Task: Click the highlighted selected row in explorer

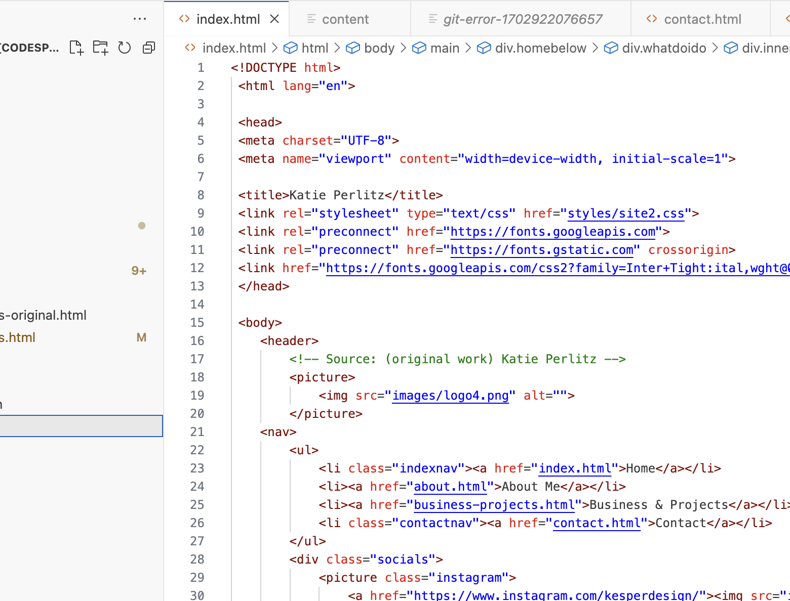Action: click(81, 426)
